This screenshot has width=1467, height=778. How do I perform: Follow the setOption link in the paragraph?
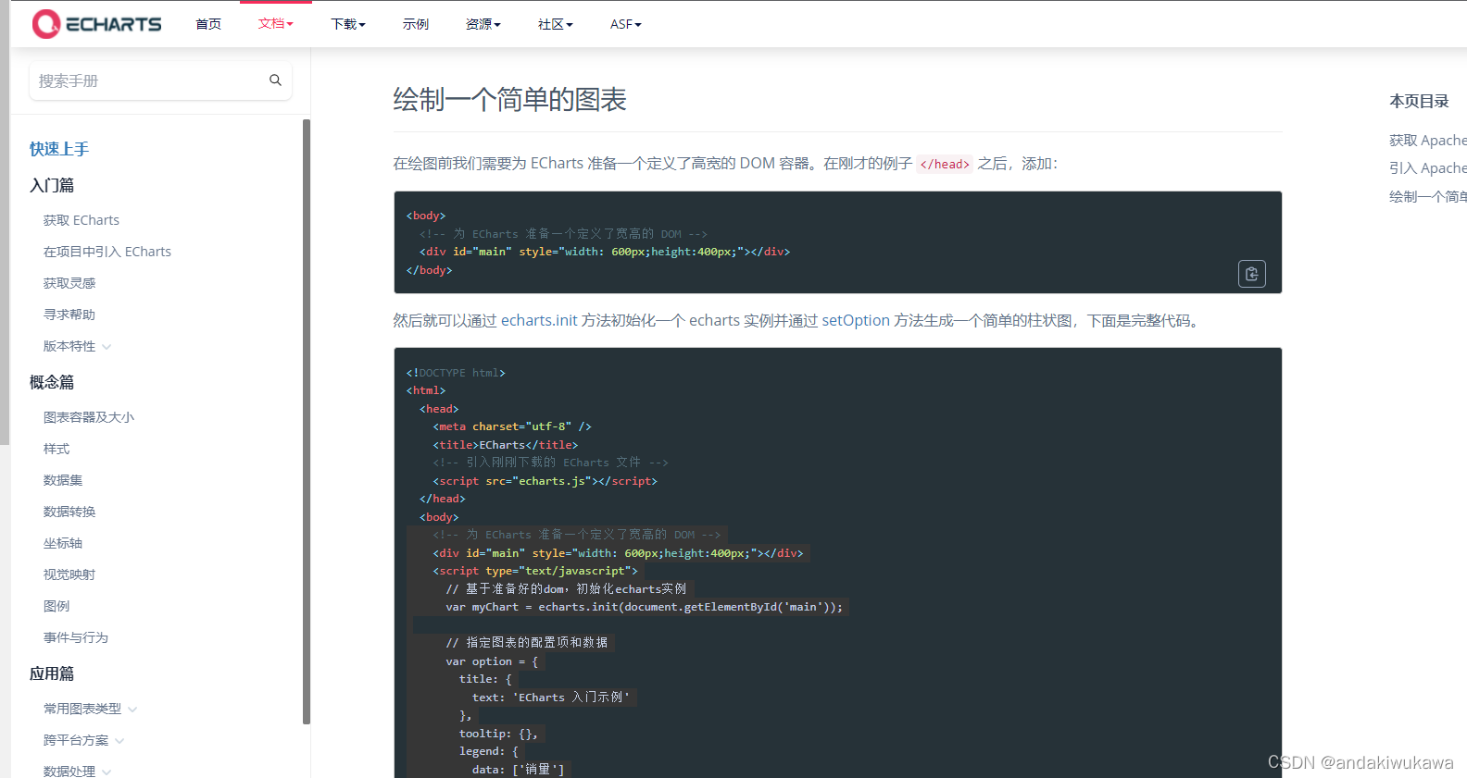coord(856,320)
